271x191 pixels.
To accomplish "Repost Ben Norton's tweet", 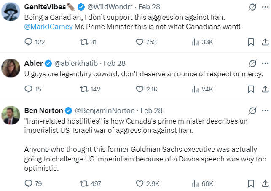I will [83, 183].
